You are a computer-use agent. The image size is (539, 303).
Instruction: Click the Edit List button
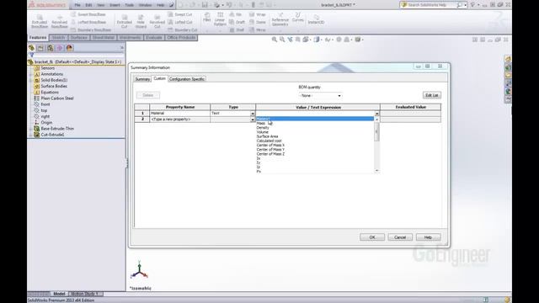pyautogui.click(x=432, y=95)
